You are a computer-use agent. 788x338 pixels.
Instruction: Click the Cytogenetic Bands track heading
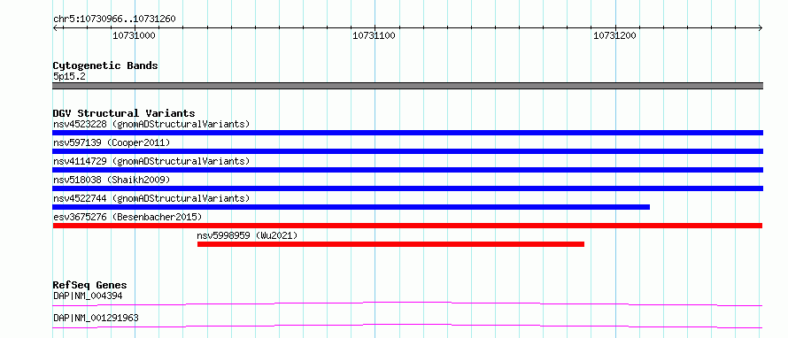(x=105, y=65)
